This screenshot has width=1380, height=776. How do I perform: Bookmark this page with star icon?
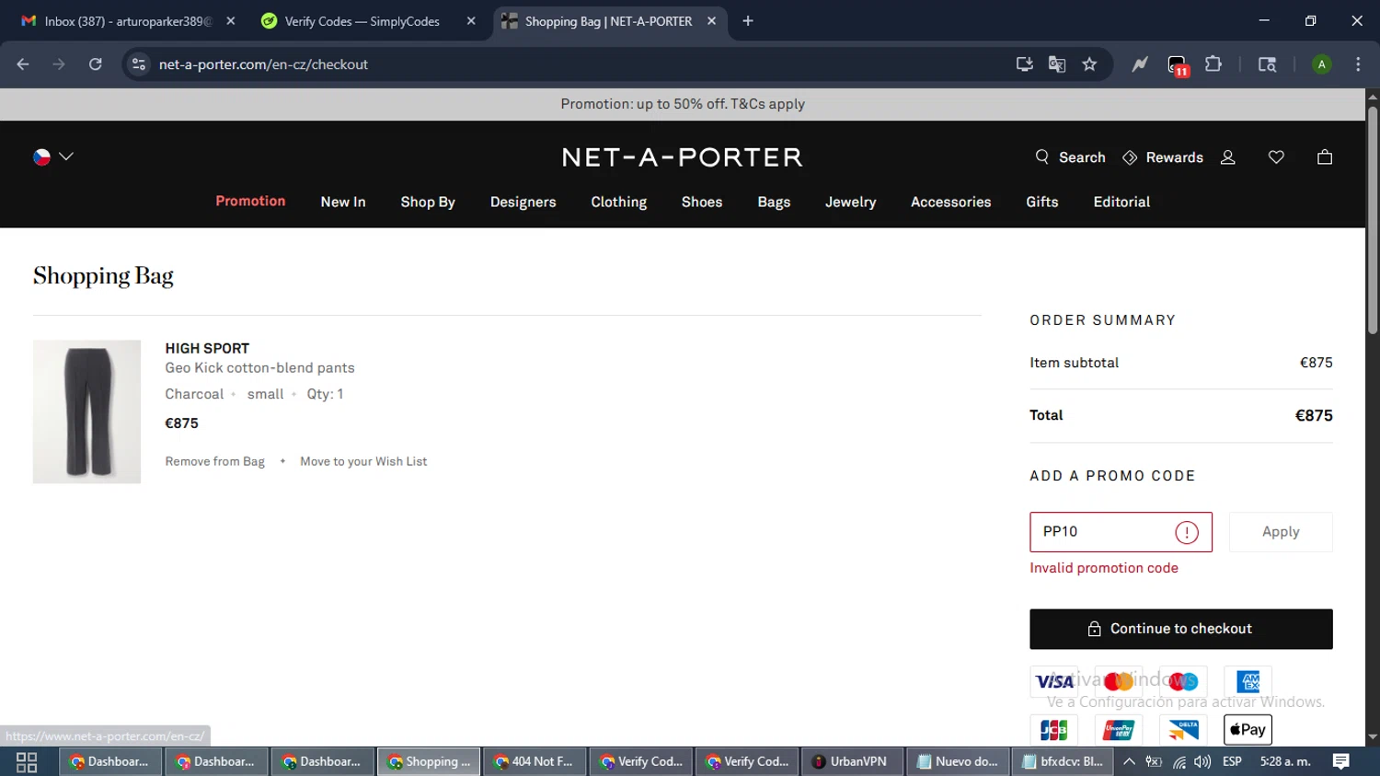pos(1090,64)
